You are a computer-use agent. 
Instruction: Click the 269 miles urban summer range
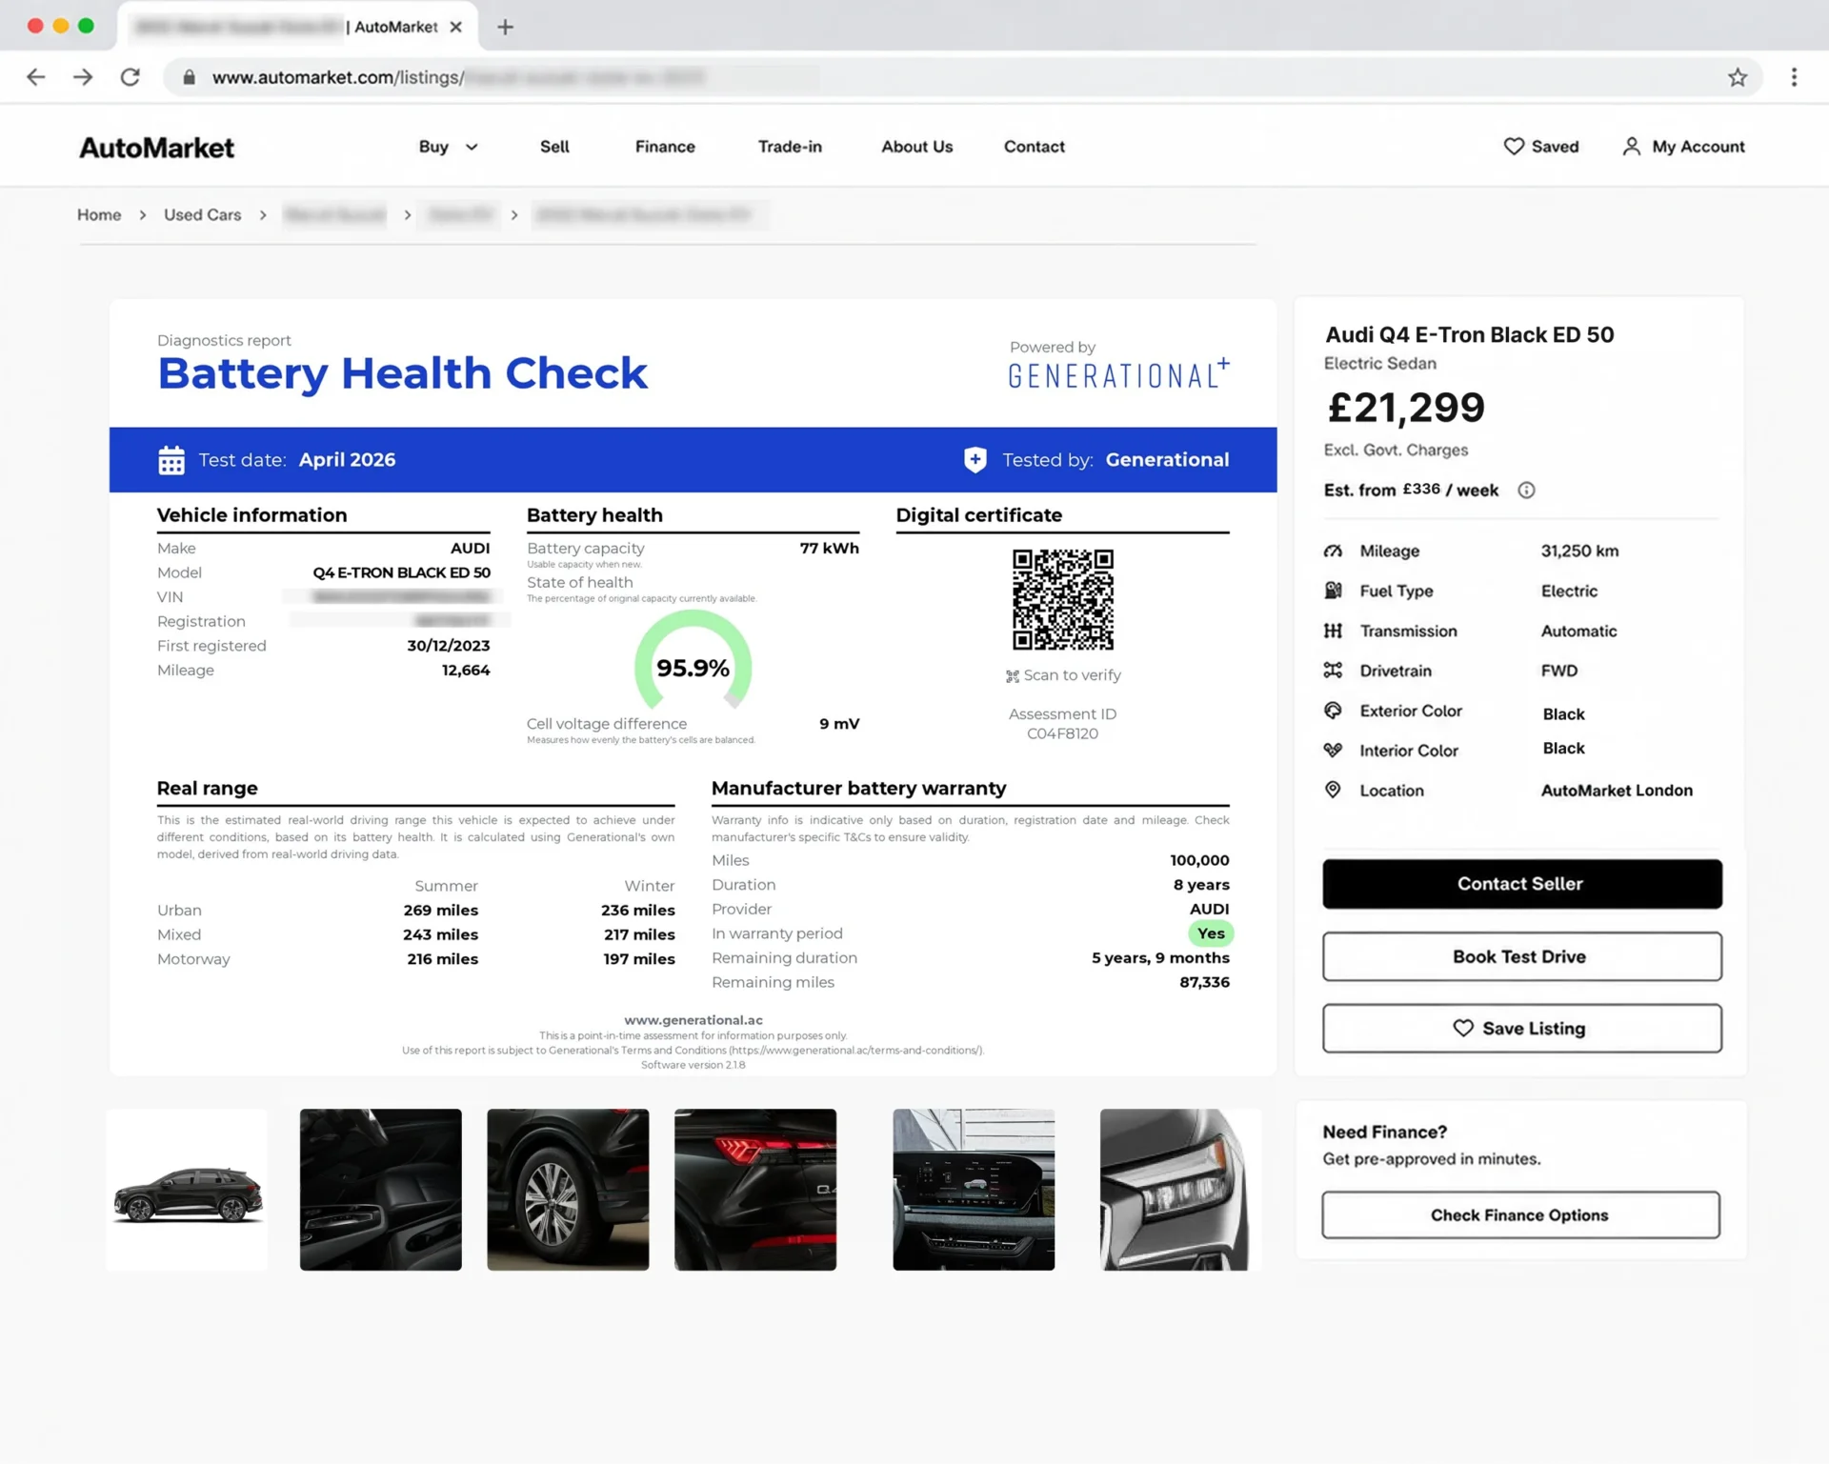pyautogui.click(x=440, y=911)
